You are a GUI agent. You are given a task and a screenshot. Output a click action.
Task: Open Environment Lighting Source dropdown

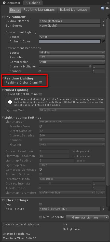click(72, 37)
